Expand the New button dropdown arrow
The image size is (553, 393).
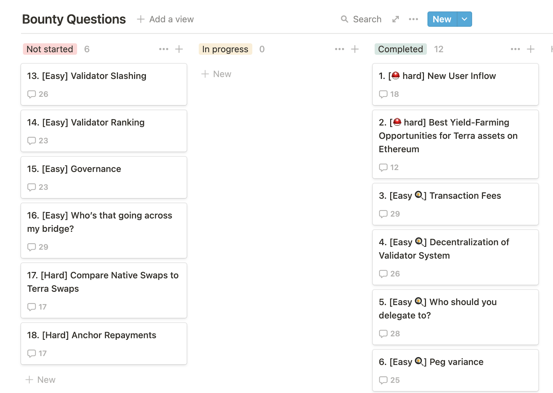click(x=465, y=19)
